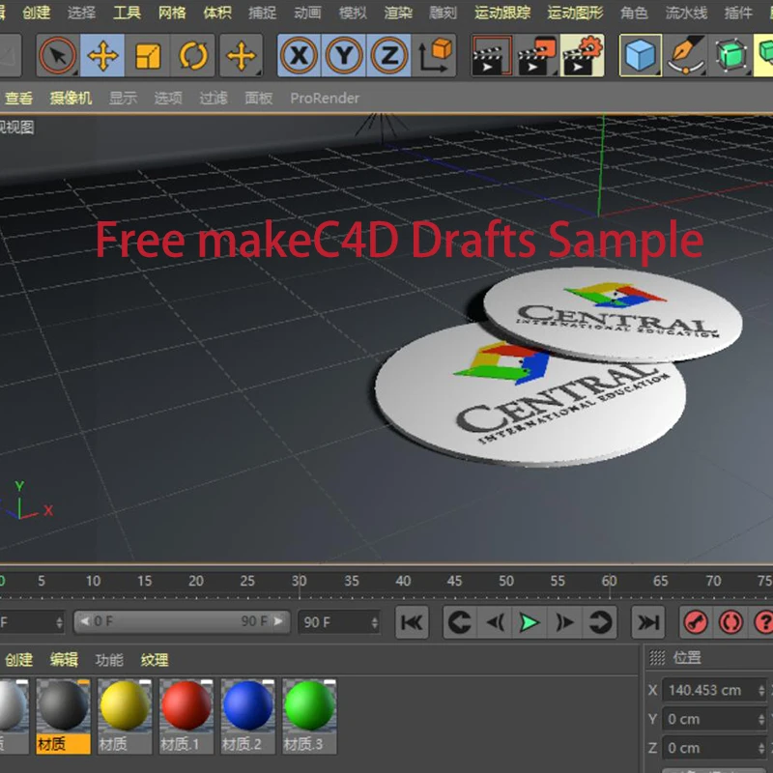
Task: Click the X position field showing 140.453 cm
Action: [x=714, y=690]
